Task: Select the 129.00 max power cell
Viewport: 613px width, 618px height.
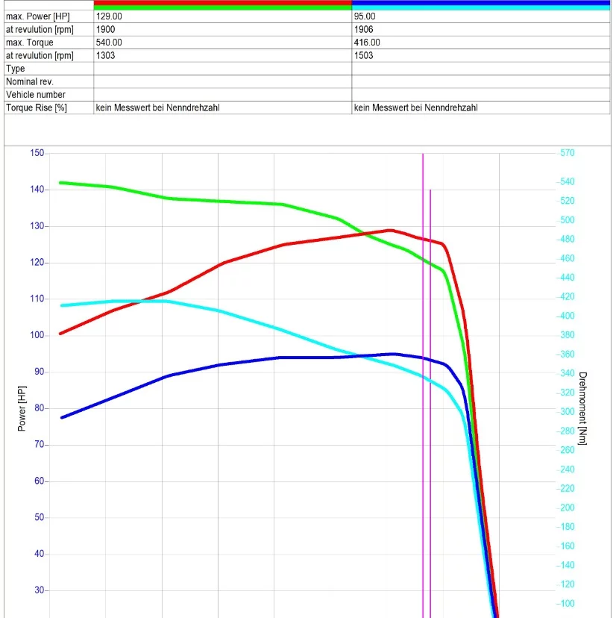Action: click(222, 16)
